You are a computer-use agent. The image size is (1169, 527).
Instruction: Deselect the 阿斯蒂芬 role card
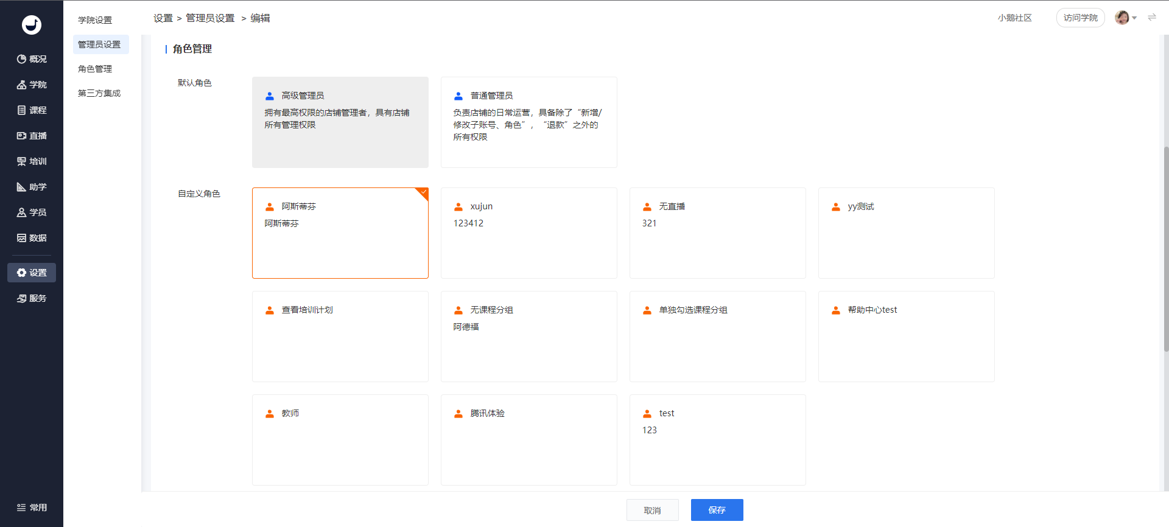[340, 233]
